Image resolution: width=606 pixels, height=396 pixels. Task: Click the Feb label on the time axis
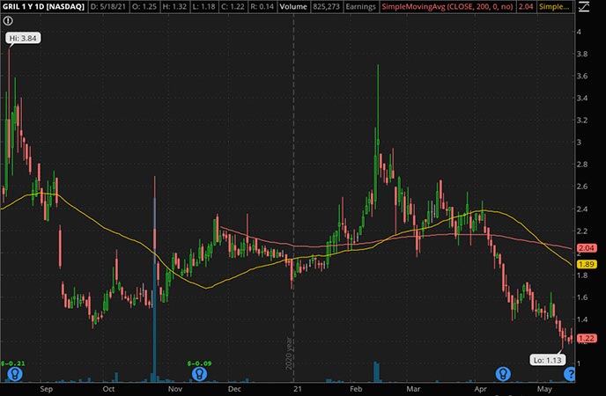click(356, 389)
